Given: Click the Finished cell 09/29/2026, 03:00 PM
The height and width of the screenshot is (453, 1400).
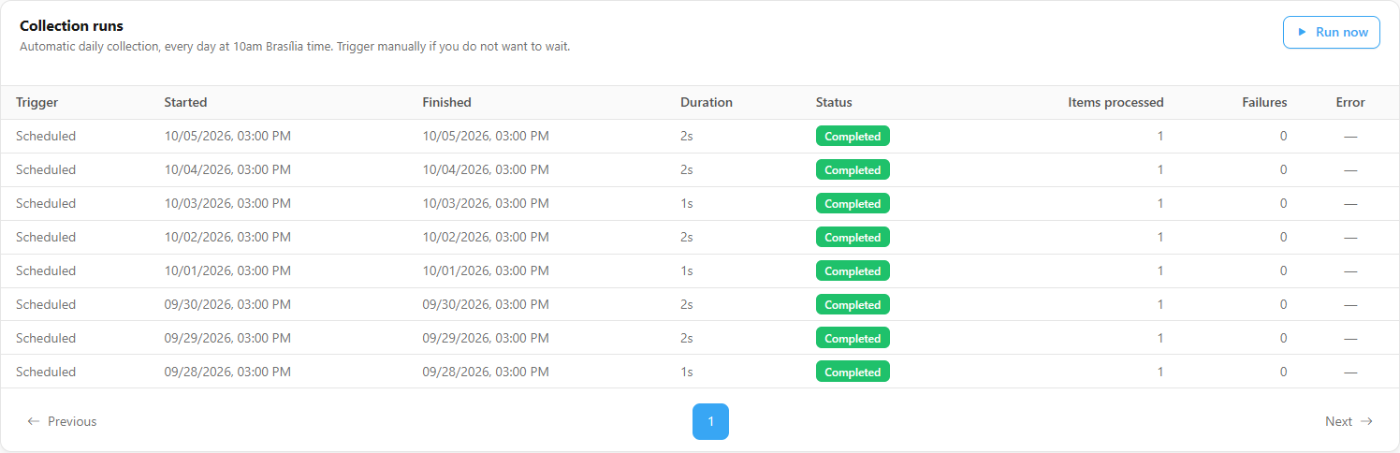Looking at the screenshot, I should [486, 338].
